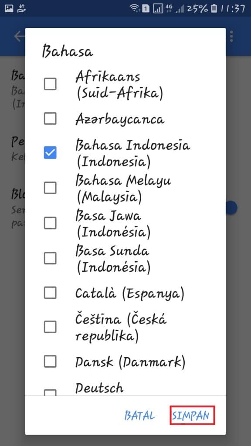
Task: Uncheck Bahasa Indonesia (Indonesia)
Action: pyautogui.click(x=50, y=152)
